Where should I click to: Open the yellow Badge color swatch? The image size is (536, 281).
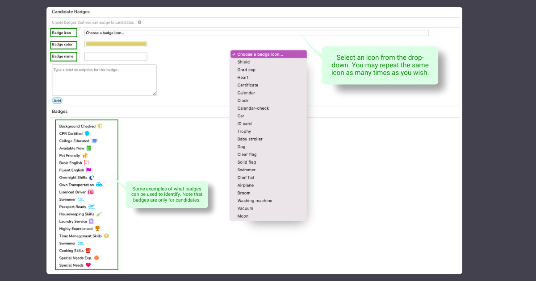(x=116, y=44)
